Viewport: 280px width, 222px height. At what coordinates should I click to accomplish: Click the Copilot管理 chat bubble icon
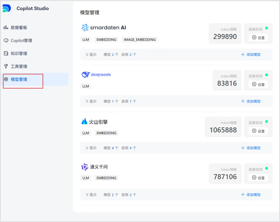pyautogui.click(x=6, y=41)
